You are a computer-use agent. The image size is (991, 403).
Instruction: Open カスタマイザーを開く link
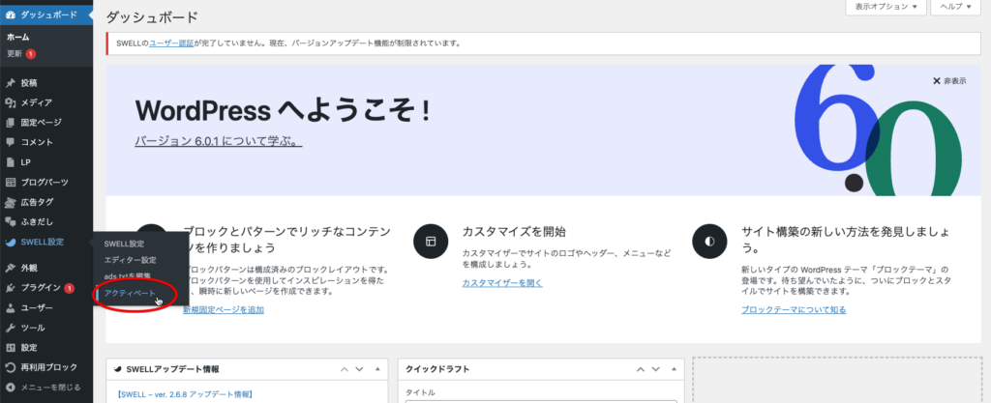click(x=502, y=283)
